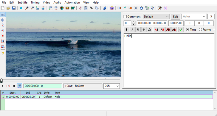The width and height of the screenshot is (217, 116).
Task: Click the video seek bar slider handle
Action: [1, 80]
